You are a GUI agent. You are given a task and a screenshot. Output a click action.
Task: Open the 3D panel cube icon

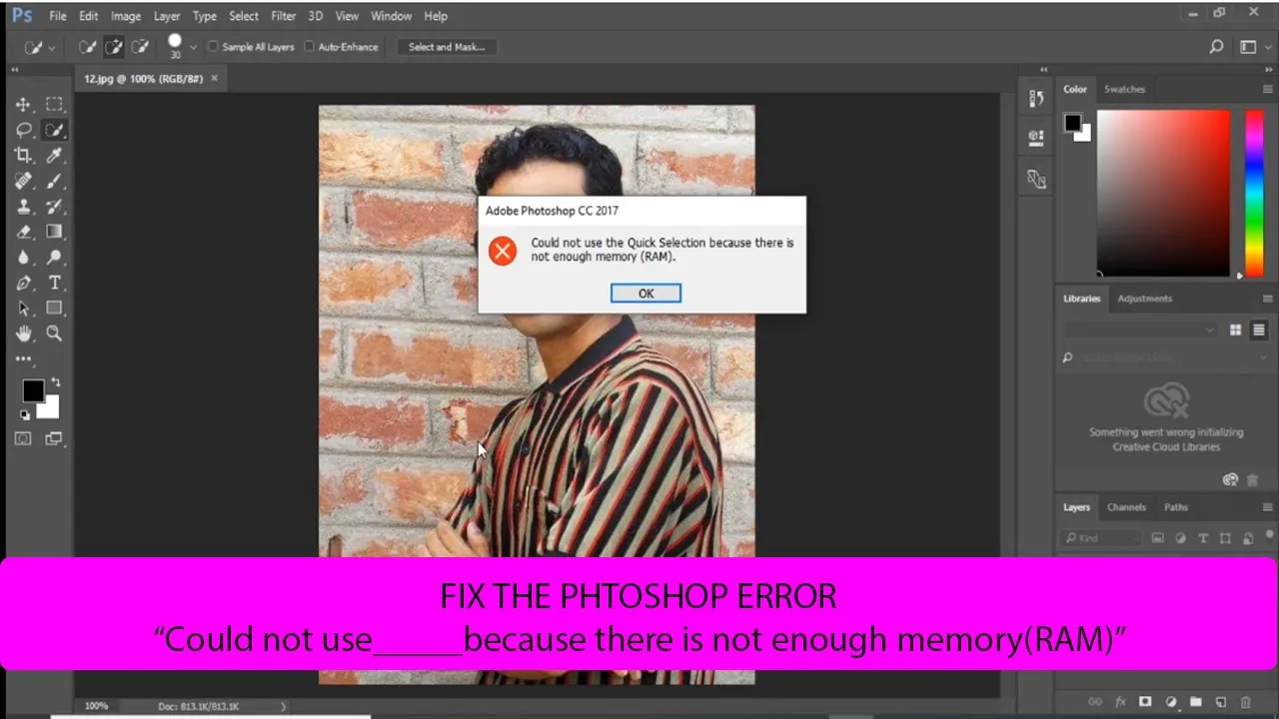[1036, 138]
